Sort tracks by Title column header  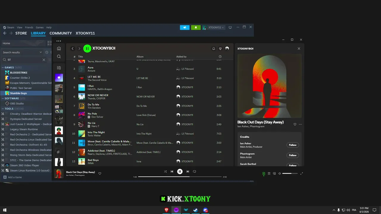click(80, 56)
